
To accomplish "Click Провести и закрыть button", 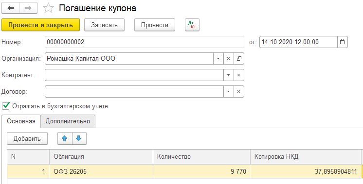I will pyautogui.click(x=40, y=25).
